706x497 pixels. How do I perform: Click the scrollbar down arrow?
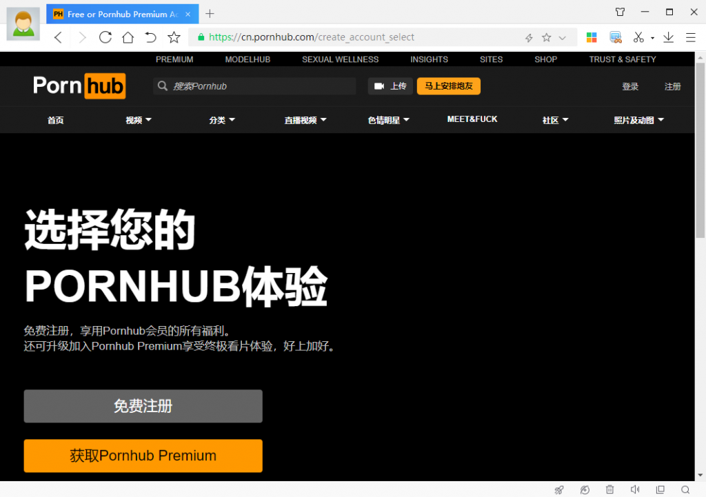click(700, 476)
